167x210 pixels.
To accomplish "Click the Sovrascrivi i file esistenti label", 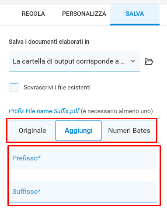I will (x=57, y=87).
